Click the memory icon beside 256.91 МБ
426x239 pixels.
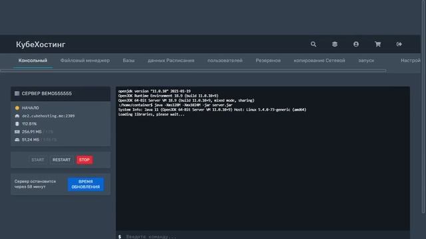[17, 131]
